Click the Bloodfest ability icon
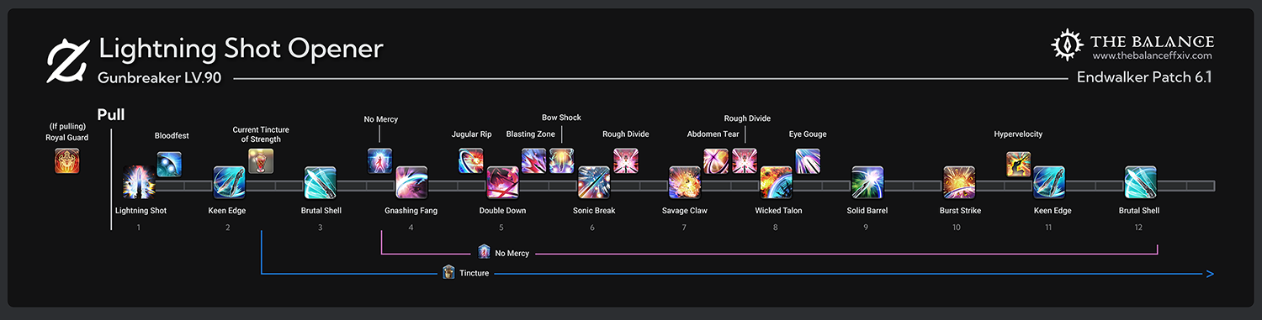 click(169, 164)
